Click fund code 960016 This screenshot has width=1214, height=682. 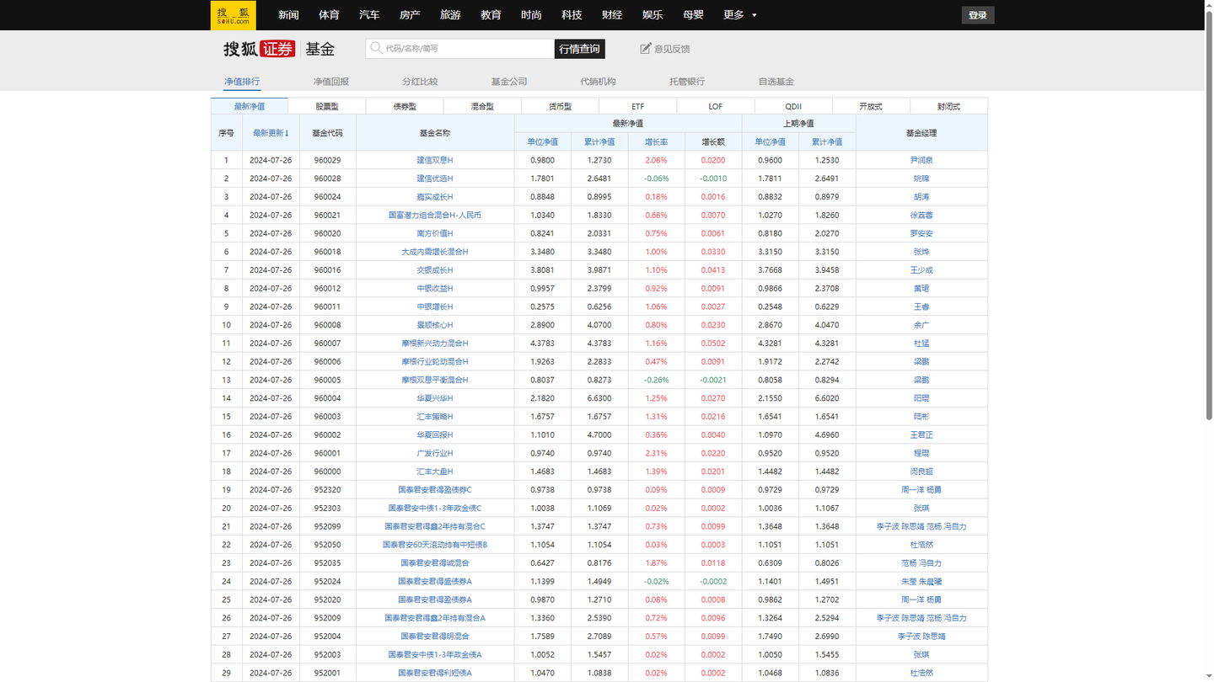(327, 270)
